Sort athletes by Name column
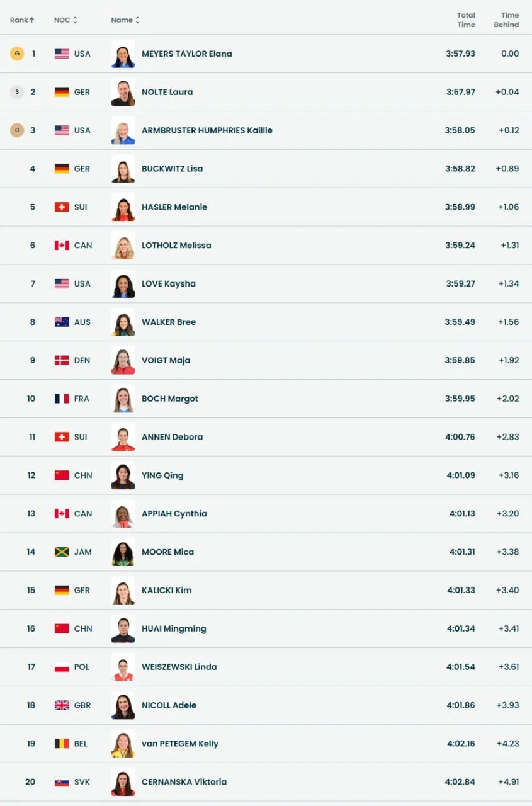The height and width of the screenshot is (806, 532). coord(125,20)
